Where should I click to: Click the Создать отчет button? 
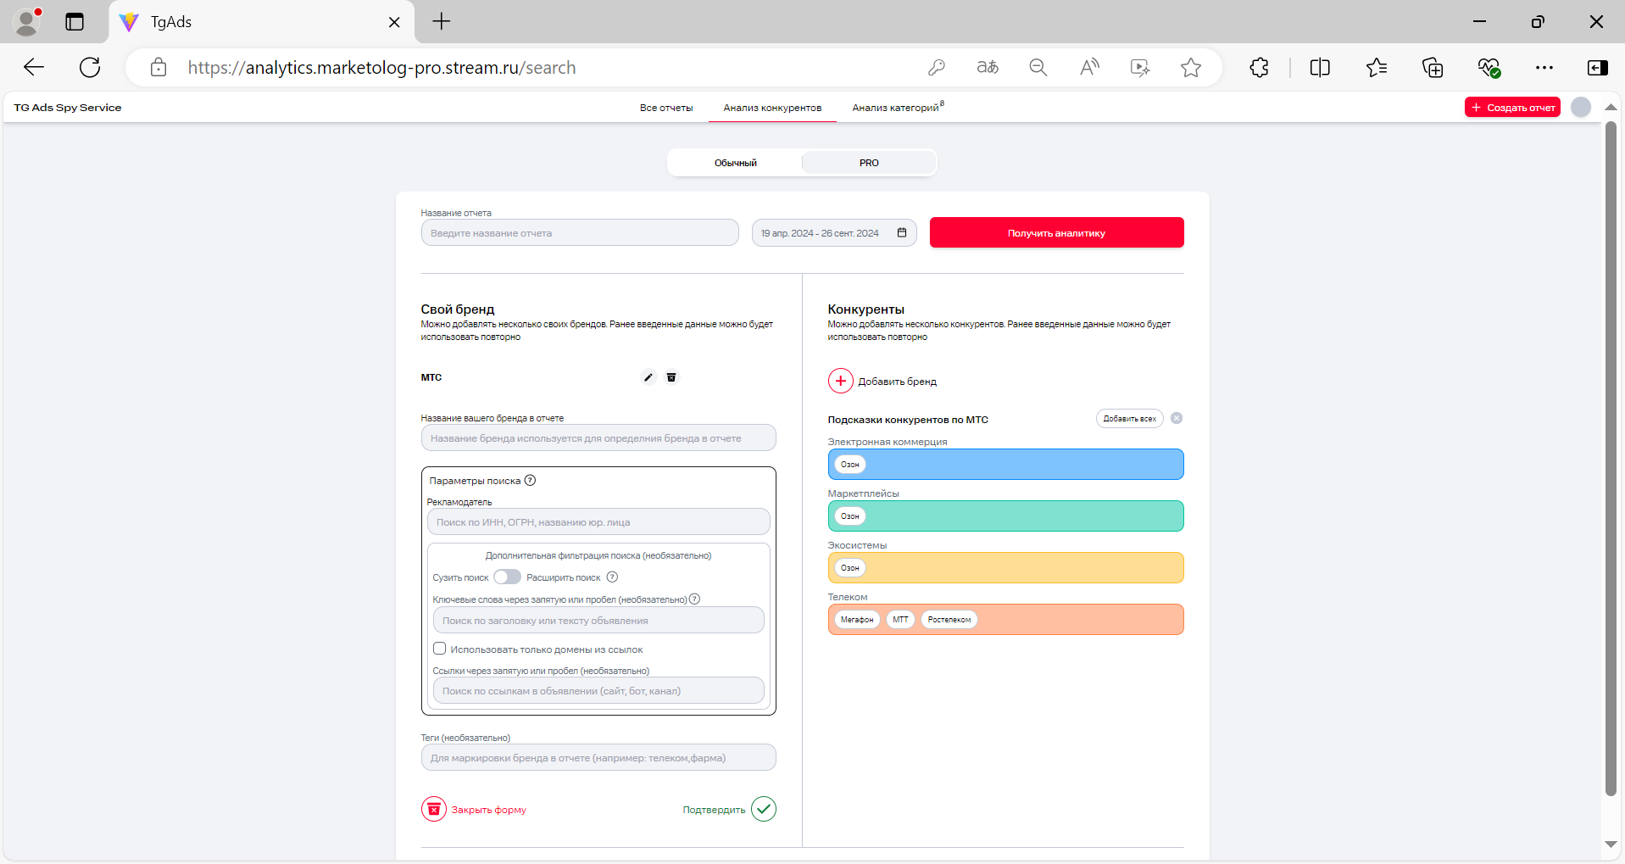click(1512, 107)
